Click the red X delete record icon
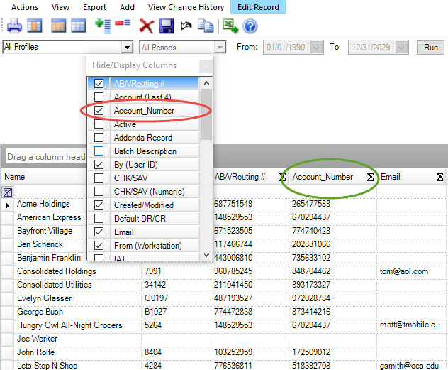 pos(147,27)
